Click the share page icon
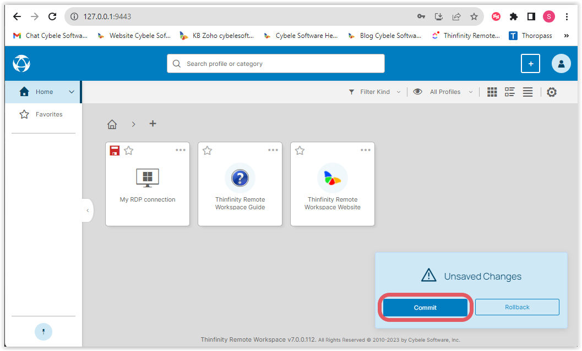Screen dimensions: 582x351 tap(456, 16)
